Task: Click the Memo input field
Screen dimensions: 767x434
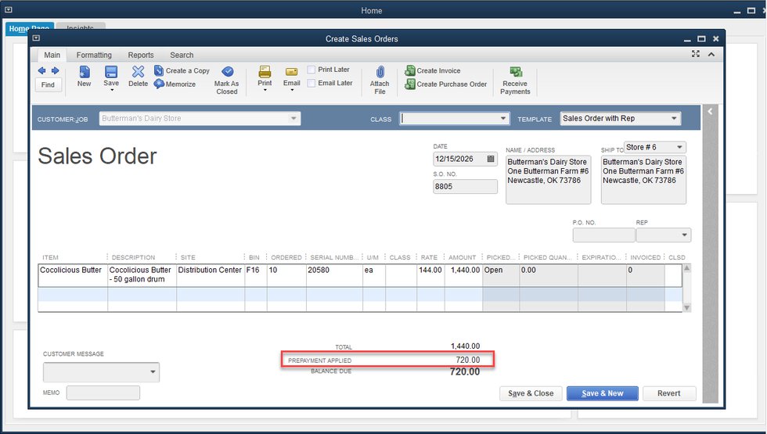Action: 103,393
